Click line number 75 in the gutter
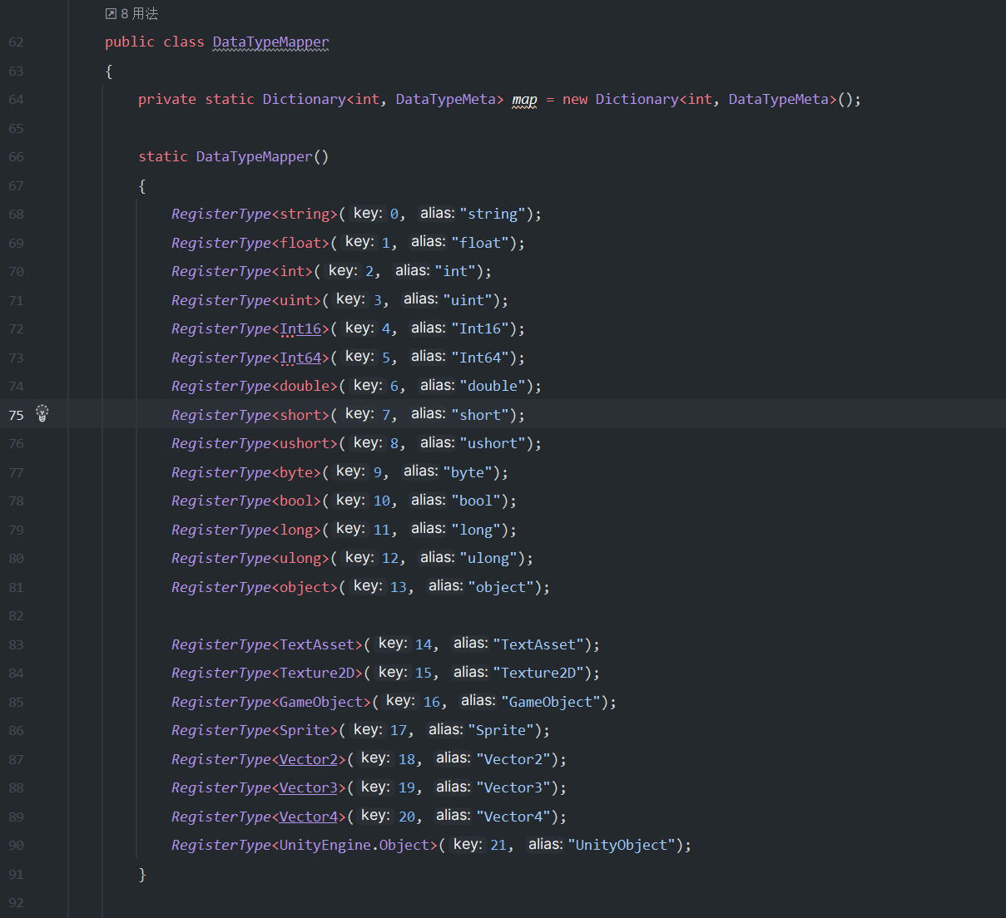This screenshot has width=1006, height=918. 16,415
